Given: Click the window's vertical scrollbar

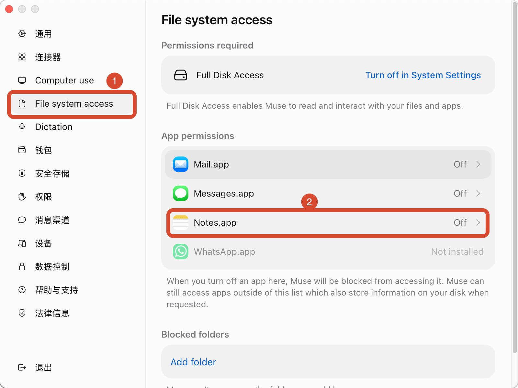Looking at the screenshot, I should pyautogui.click(x=515, y=177).
